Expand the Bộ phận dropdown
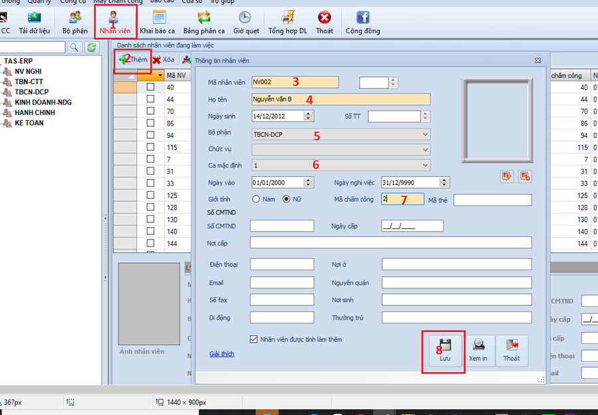The image size is (598, 415). (425, 134)
